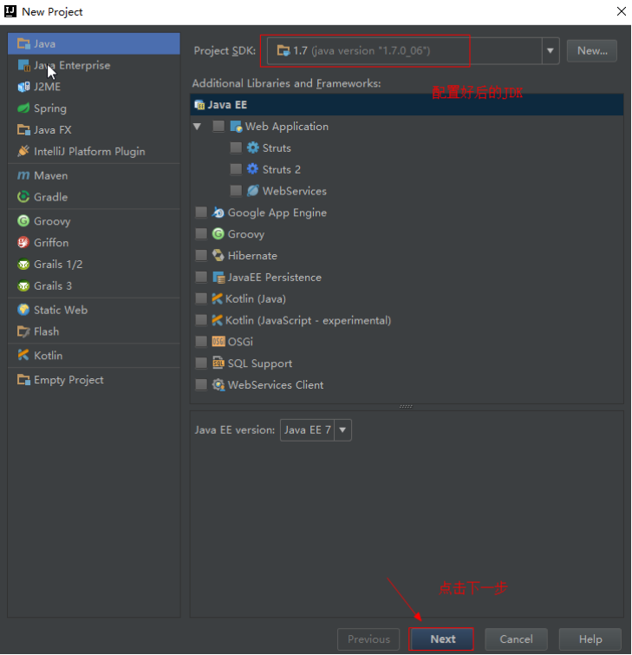632x655 pixels.
Task: Enable the Web Application checkbox
Action: point(218,126)
